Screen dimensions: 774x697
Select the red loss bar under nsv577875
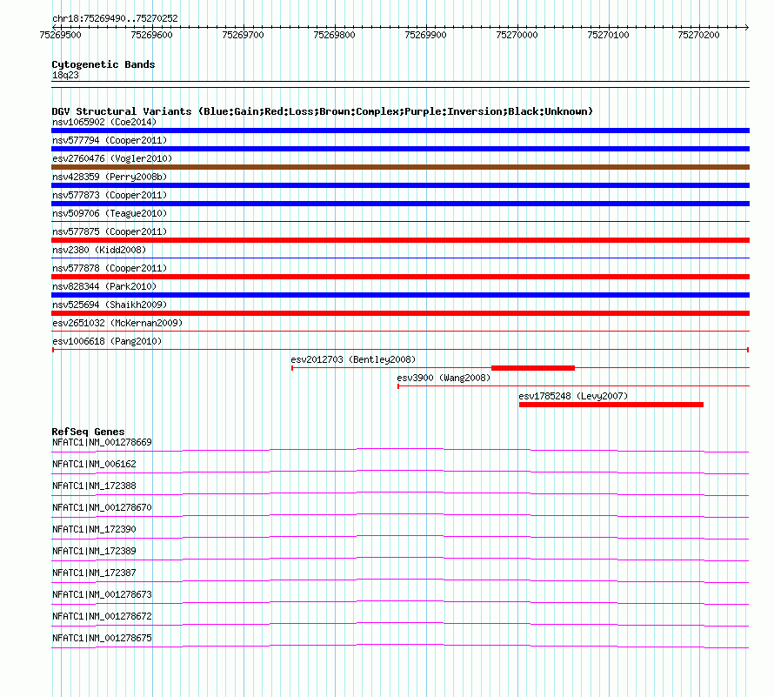(400, 240)
